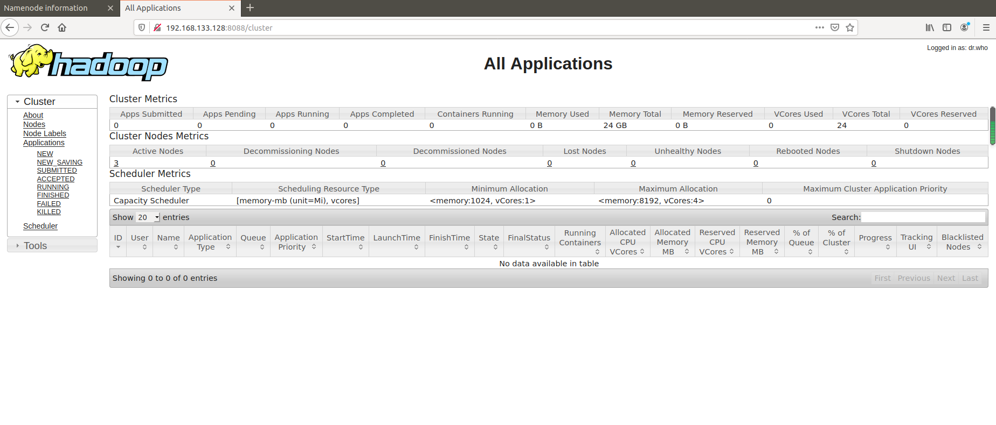The width and height of the screenshot is (996, 425).
Task: Sort table by State column
Action: click(489, 242)
